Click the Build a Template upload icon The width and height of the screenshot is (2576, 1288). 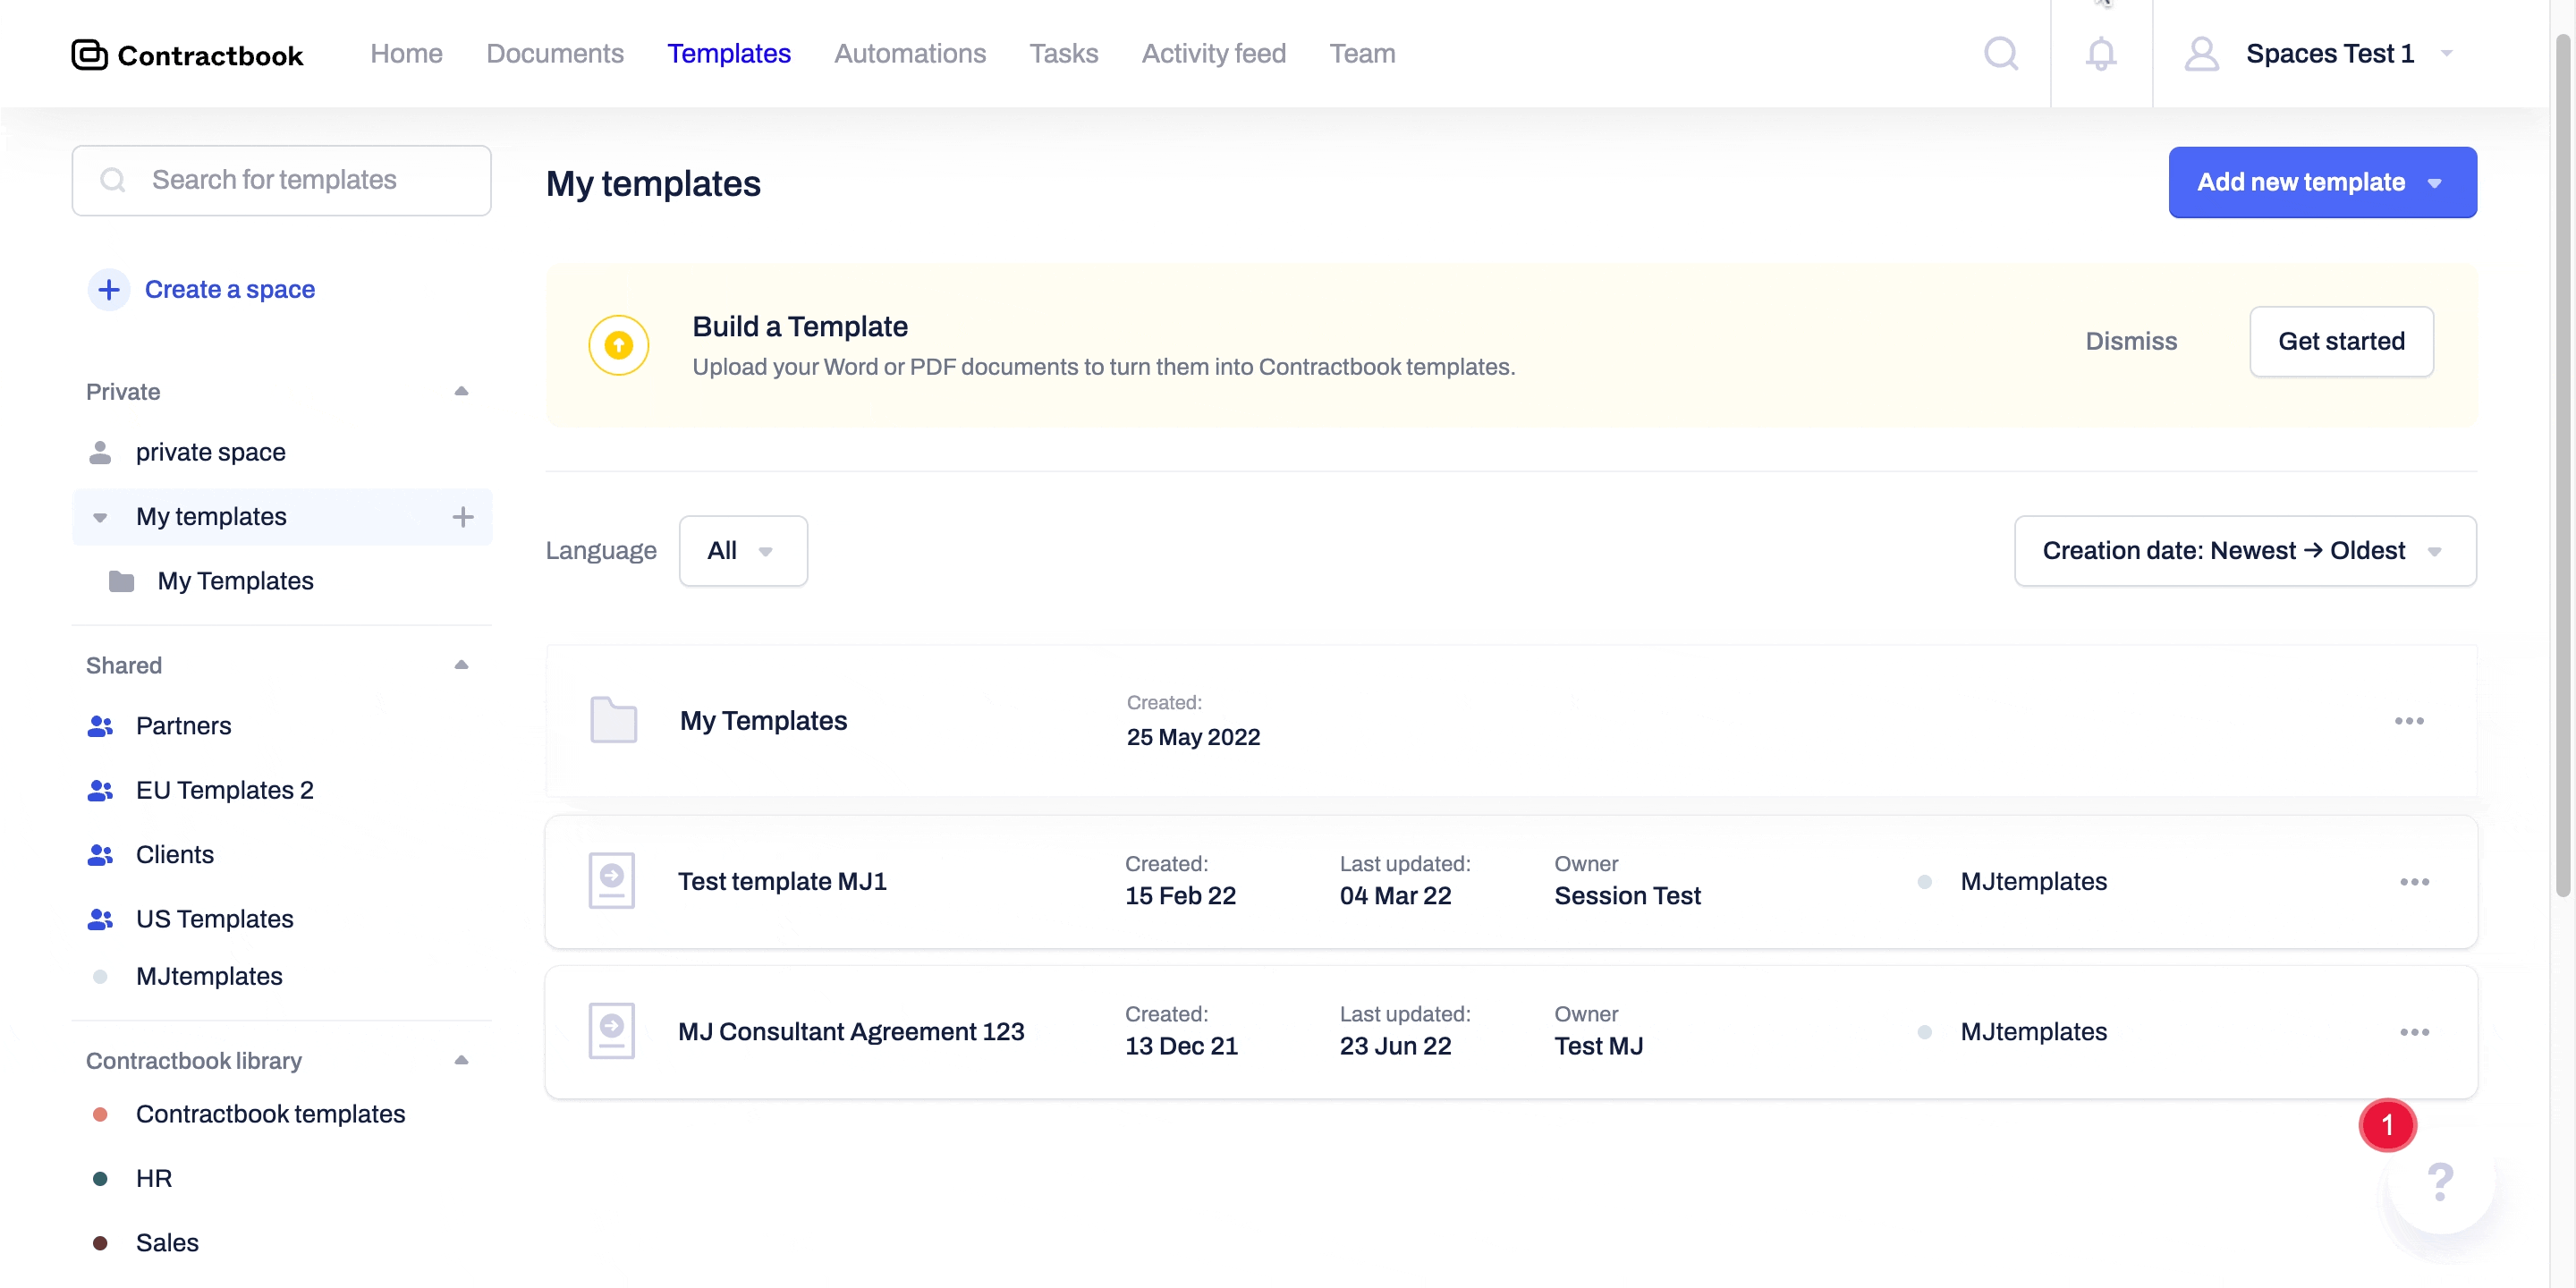619,345
